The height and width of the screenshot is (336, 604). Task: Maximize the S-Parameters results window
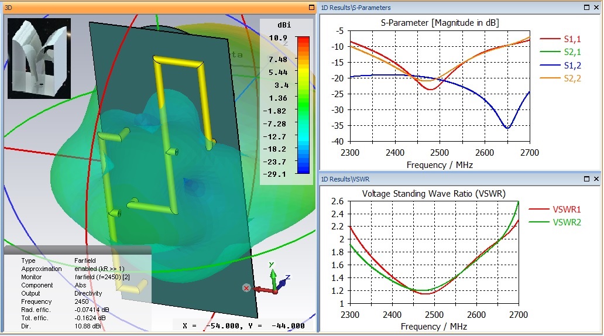(x=587, y=8)
